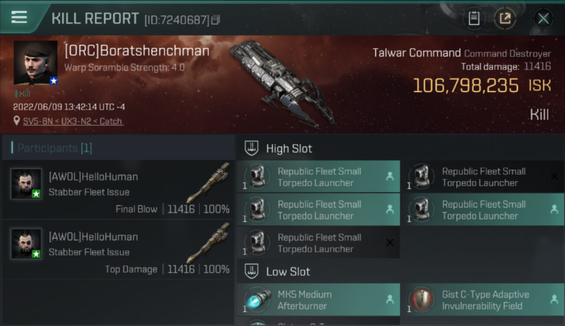Select the Top Damage participant entry
This screenshot has width=565, height=326.
[x=118, y=249]
